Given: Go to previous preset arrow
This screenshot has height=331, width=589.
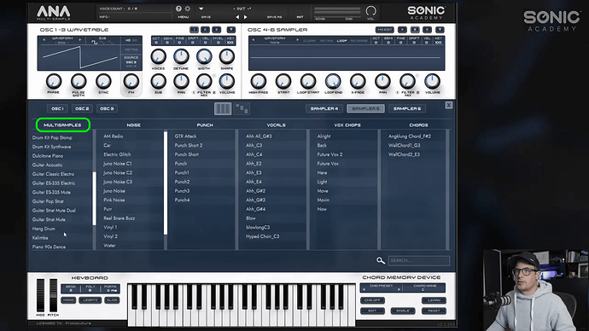Looking at the screenshot, I should coord(237,17).
